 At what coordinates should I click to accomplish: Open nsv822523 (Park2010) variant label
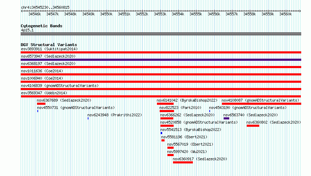tap(180, 108)
